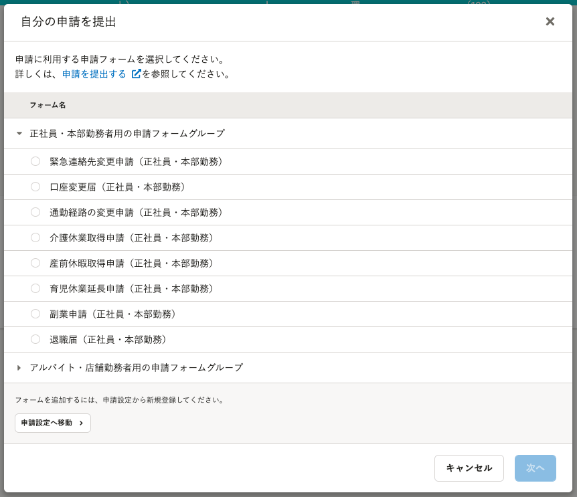Select 口座変更届 radio button

pyautogui.click(x=35, y=187)
